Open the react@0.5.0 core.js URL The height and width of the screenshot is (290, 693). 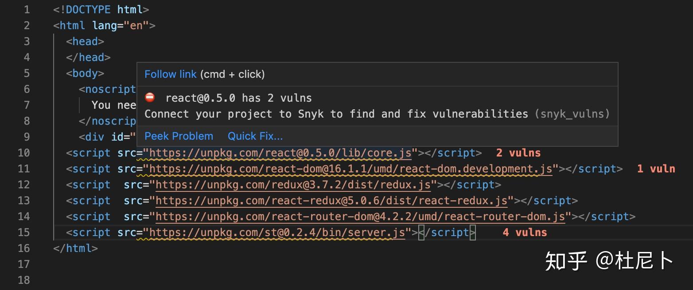280,153
